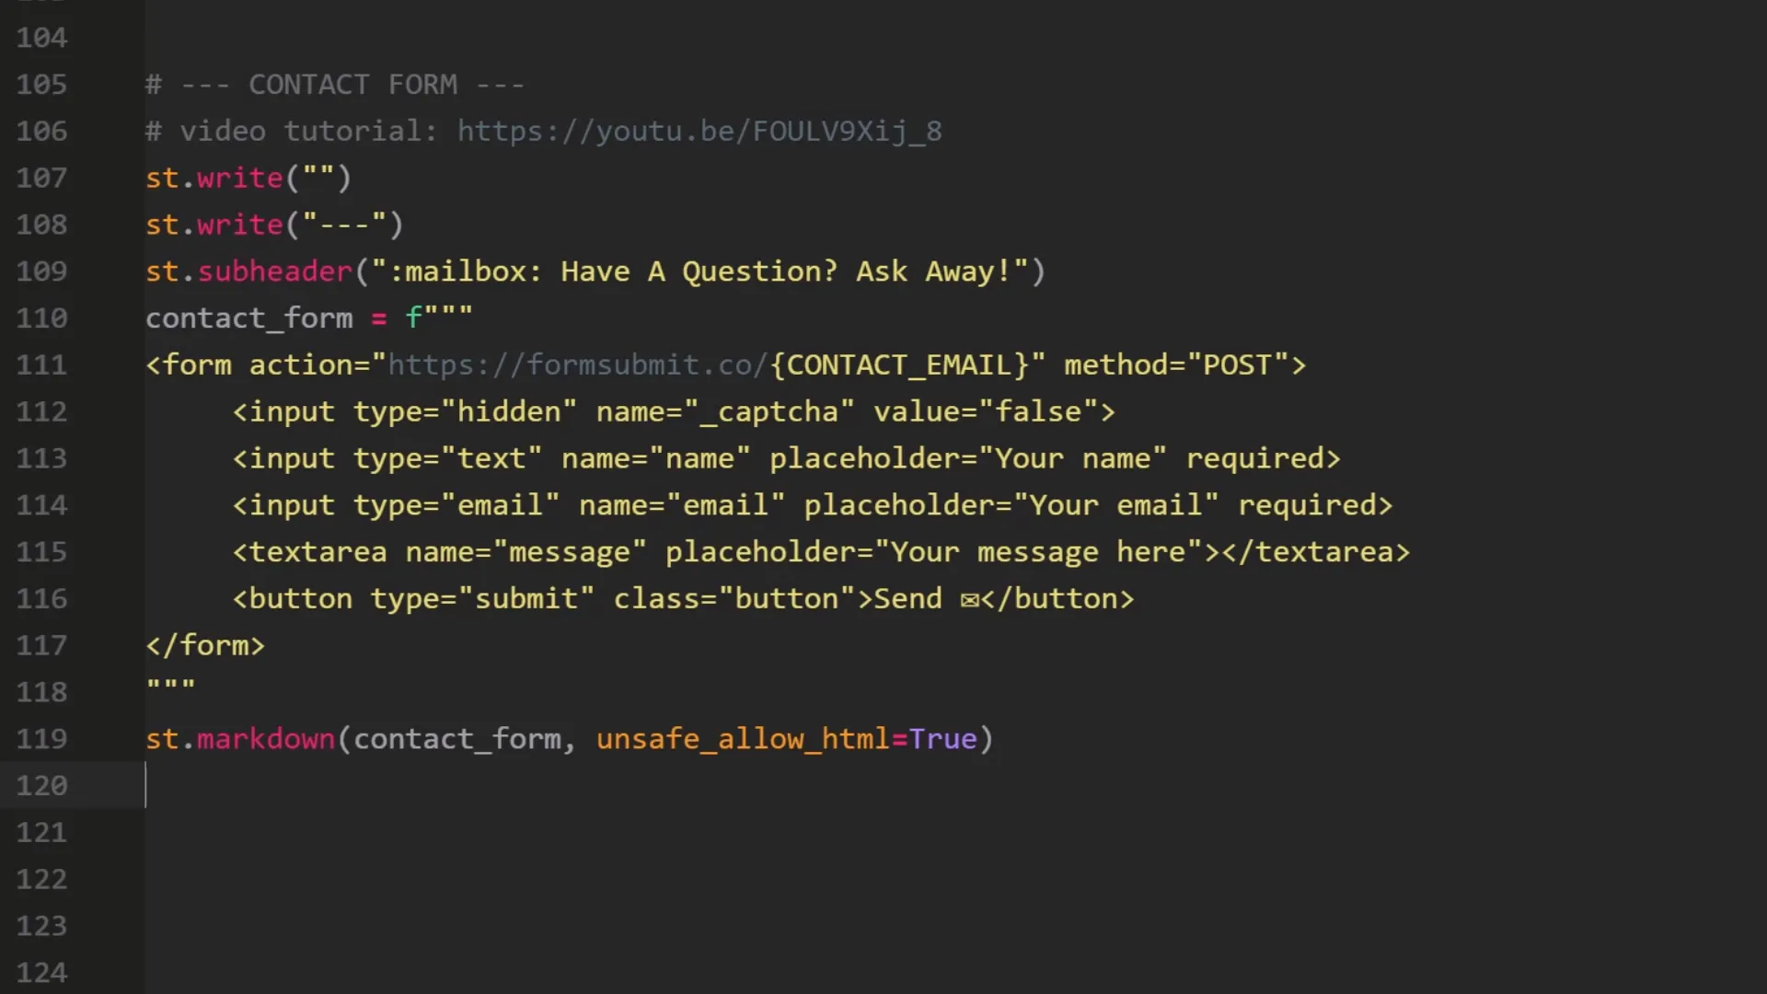Image resolution: width=1767 pixels, height=994 pixels.
Task: Open the youtu.be video tutorial link
Action: click(x=699, y=132)
